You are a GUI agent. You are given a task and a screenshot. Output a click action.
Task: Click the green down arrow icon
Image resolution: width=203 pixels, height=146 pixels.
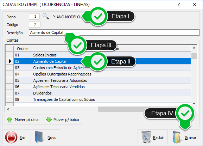49,120
